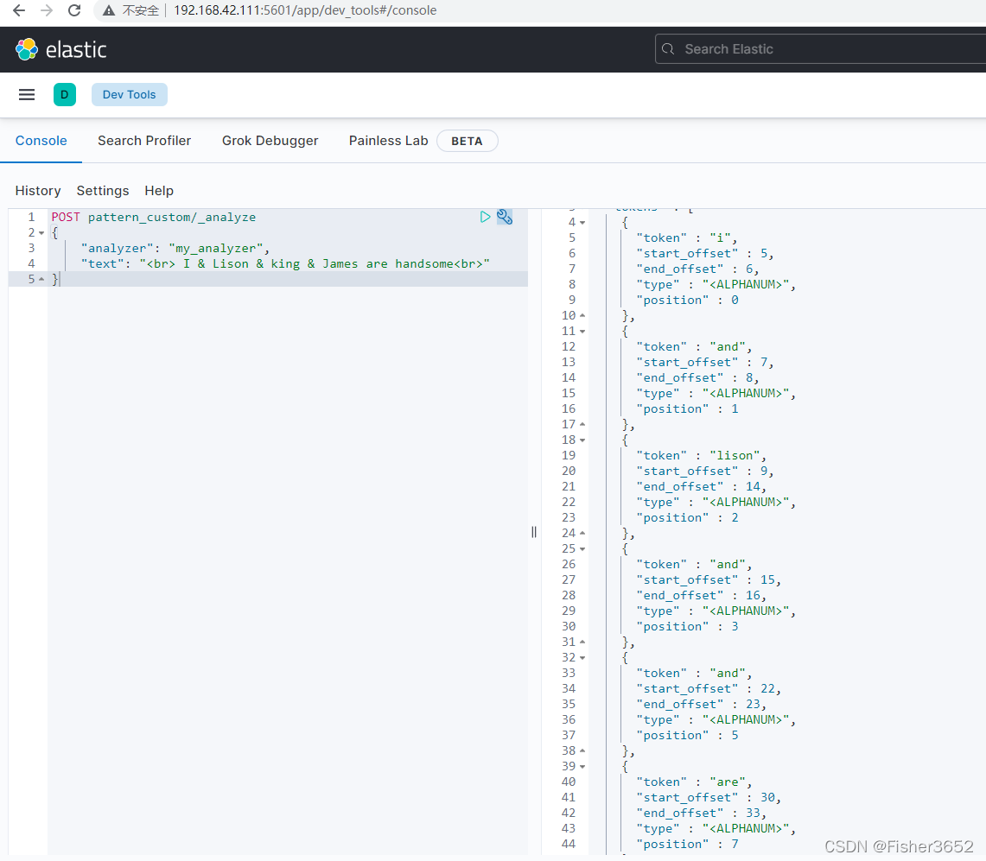986x861 pixels.
Task: Click the not-secure warning icon in address bar
Action: 109,10
